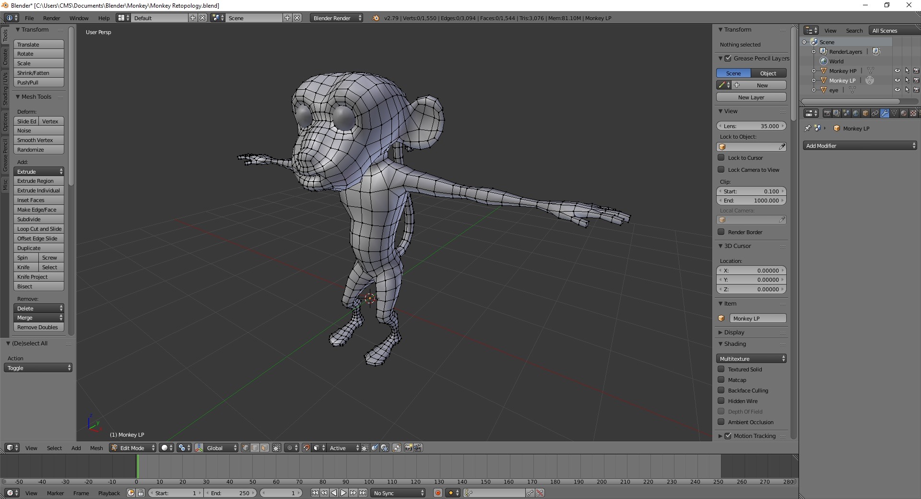Viewport: 921px width, 499px height.
Task: Open the World properties tab (globe icon)
Action: coord(856,113)
